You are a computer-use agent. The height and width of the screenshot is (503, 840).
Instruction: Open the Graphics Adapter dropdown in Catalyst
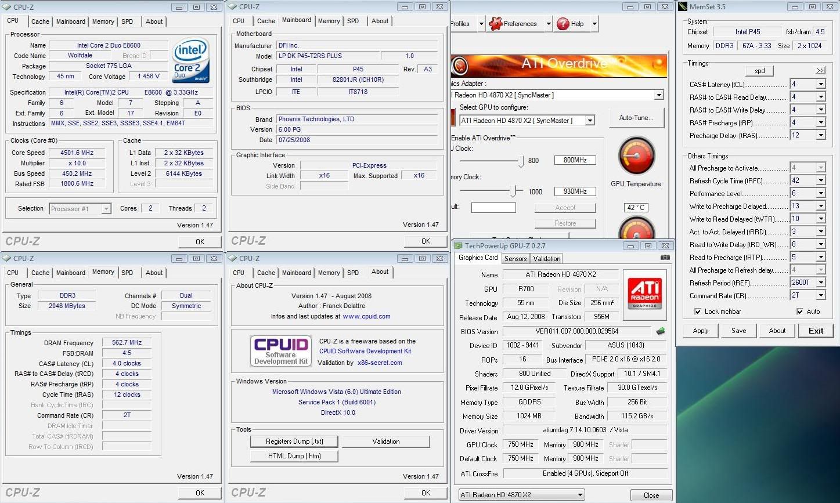[x=658, y=95]
